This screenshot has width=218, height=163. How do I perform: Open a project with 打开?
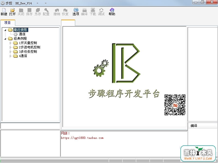[12, 12]
